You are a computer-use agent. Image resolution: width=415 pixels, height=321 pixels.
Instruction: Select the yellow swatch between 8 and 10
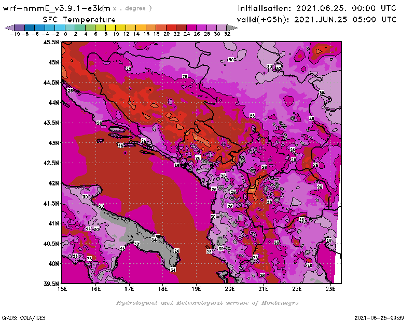click(110, 28)
